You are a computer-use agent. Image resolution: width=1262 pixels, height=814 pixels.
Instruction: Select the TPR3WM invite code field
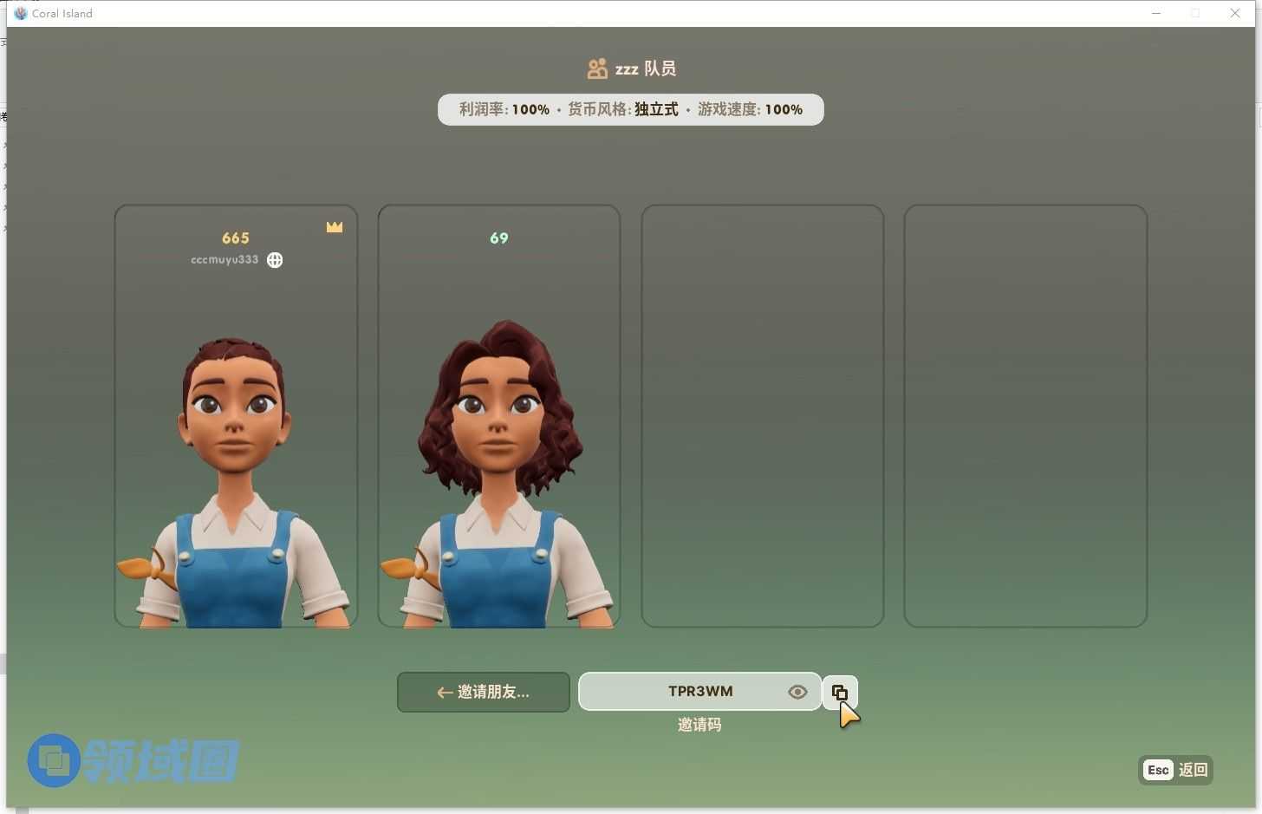pyautogui.click(x=699, y=692)
